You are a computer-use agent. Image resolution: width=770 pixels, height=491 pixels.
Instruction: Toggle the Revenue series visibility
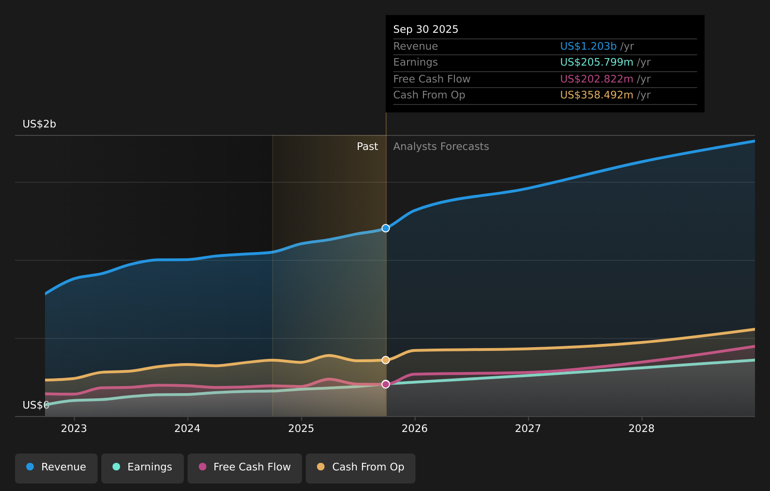(x=56, y=467)
